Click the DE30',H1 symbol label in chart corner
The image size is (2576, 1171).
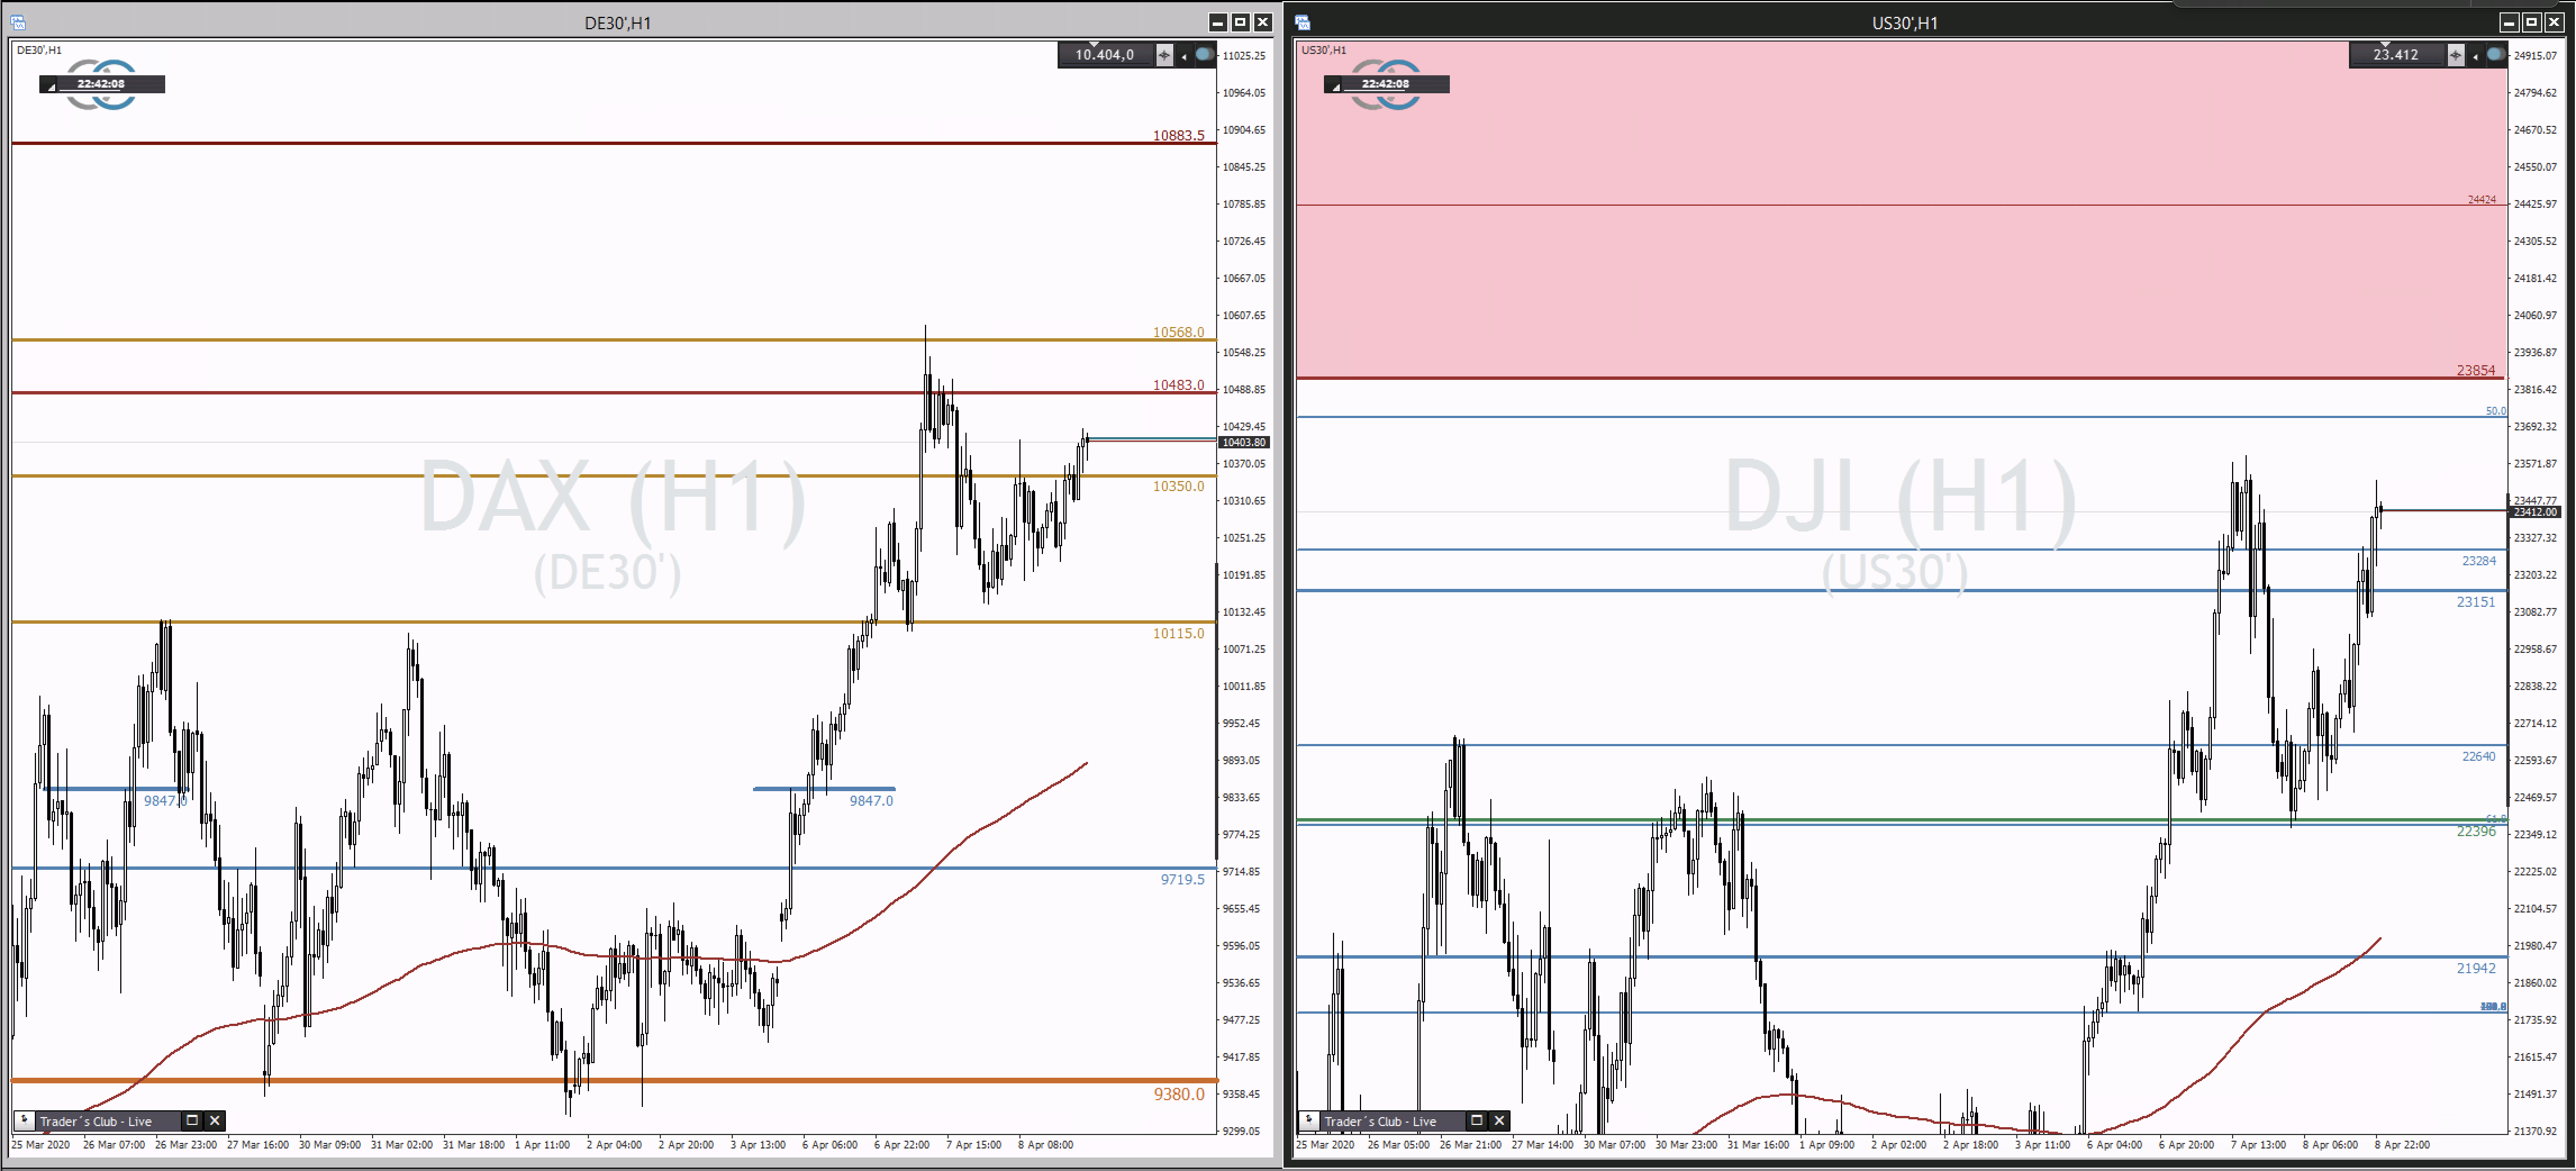pos(39,50)
